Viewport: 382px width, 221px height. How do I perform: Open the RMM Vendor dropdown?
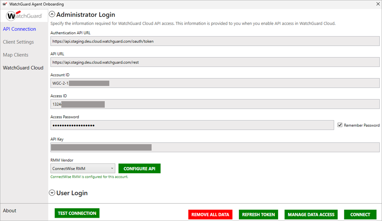click(112, 168)
